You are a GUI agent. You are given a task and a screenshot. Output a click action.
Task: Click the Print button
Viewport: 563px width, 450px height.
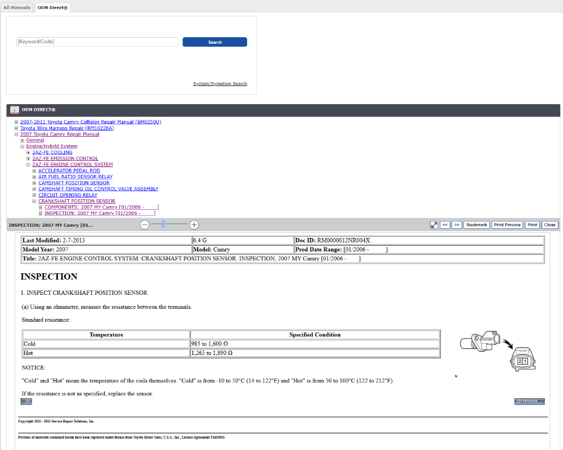coord(532,225)
